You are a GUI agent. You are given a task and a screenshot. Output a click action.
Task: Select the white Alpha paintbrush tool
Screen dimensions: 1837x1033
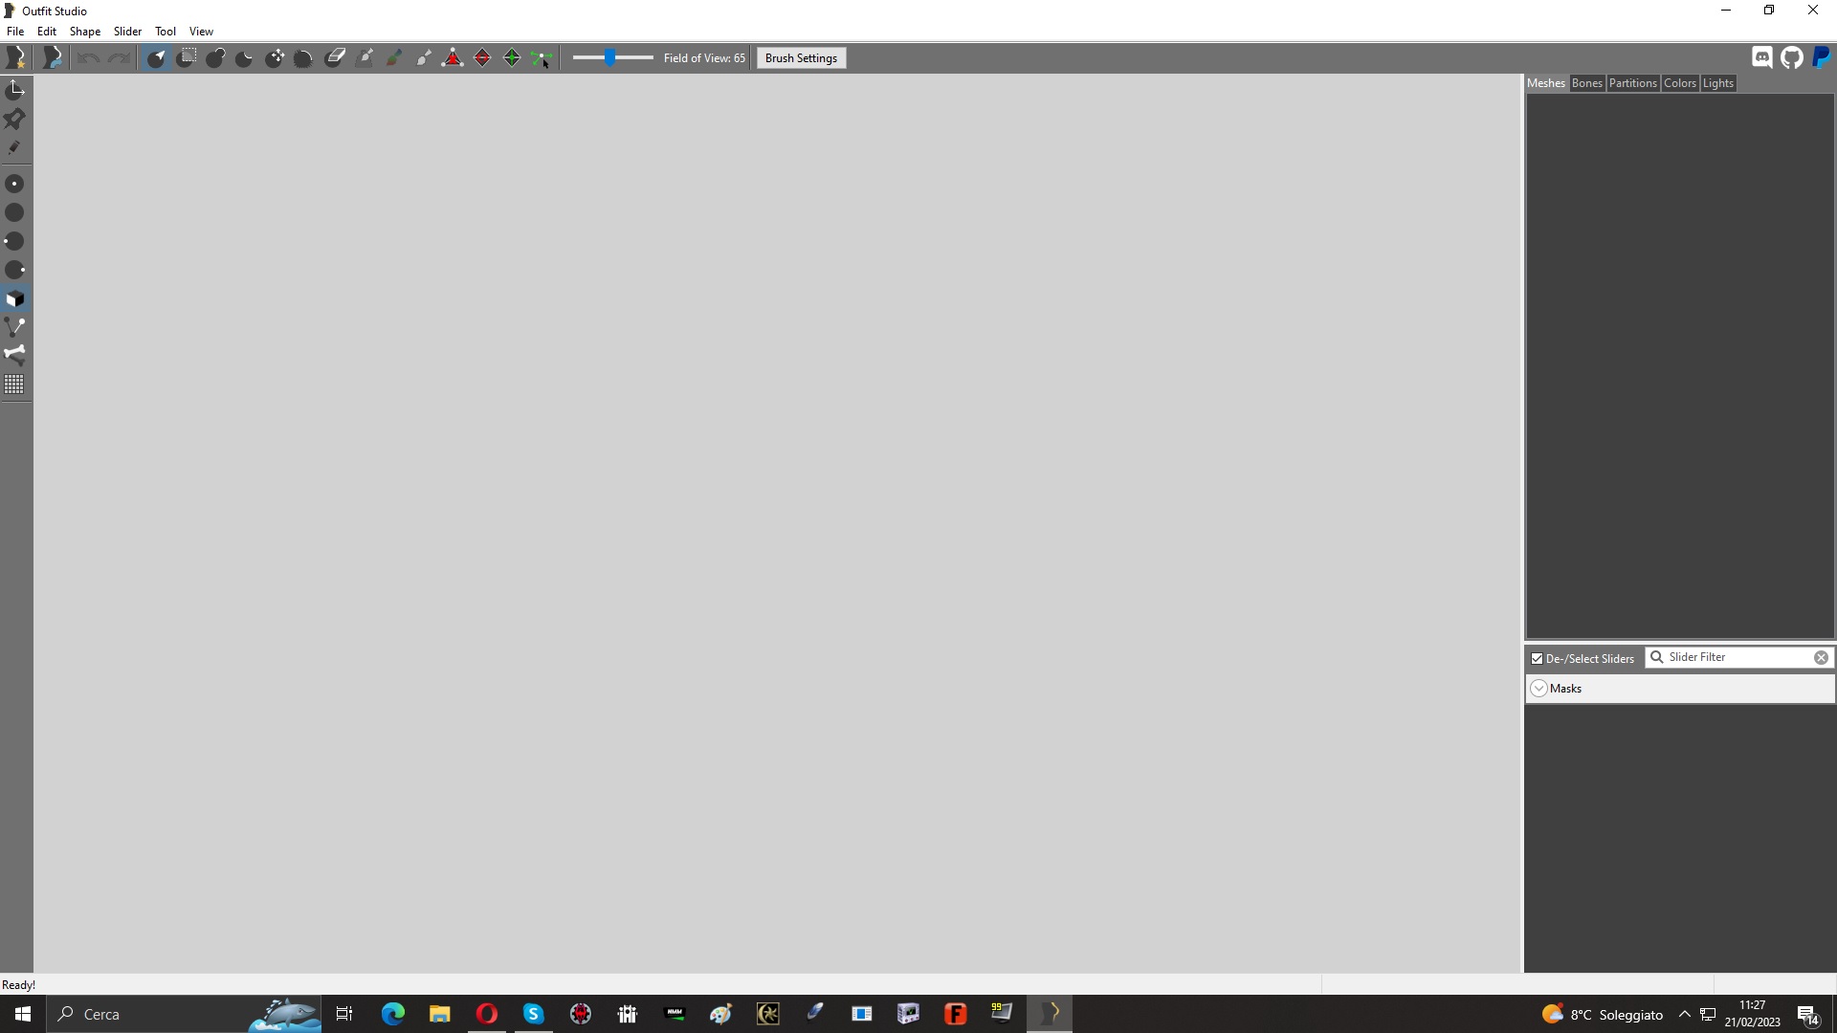424,58
